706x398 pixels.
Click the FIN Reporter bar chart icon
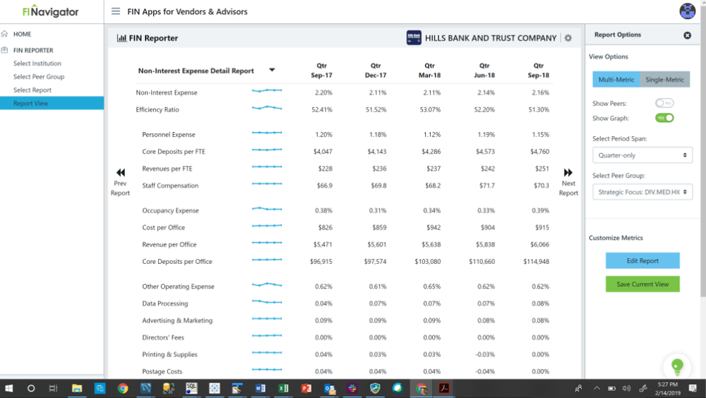[x=121, y=38]
